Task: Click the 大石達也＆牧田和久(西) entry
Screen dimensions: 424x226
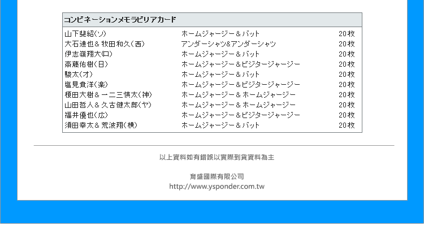Action: click(x=105, y=44)
